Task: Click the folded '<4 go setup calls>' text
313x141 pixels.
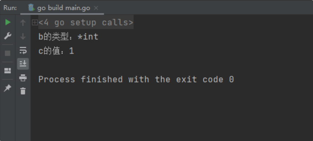Action: (86, 23)
